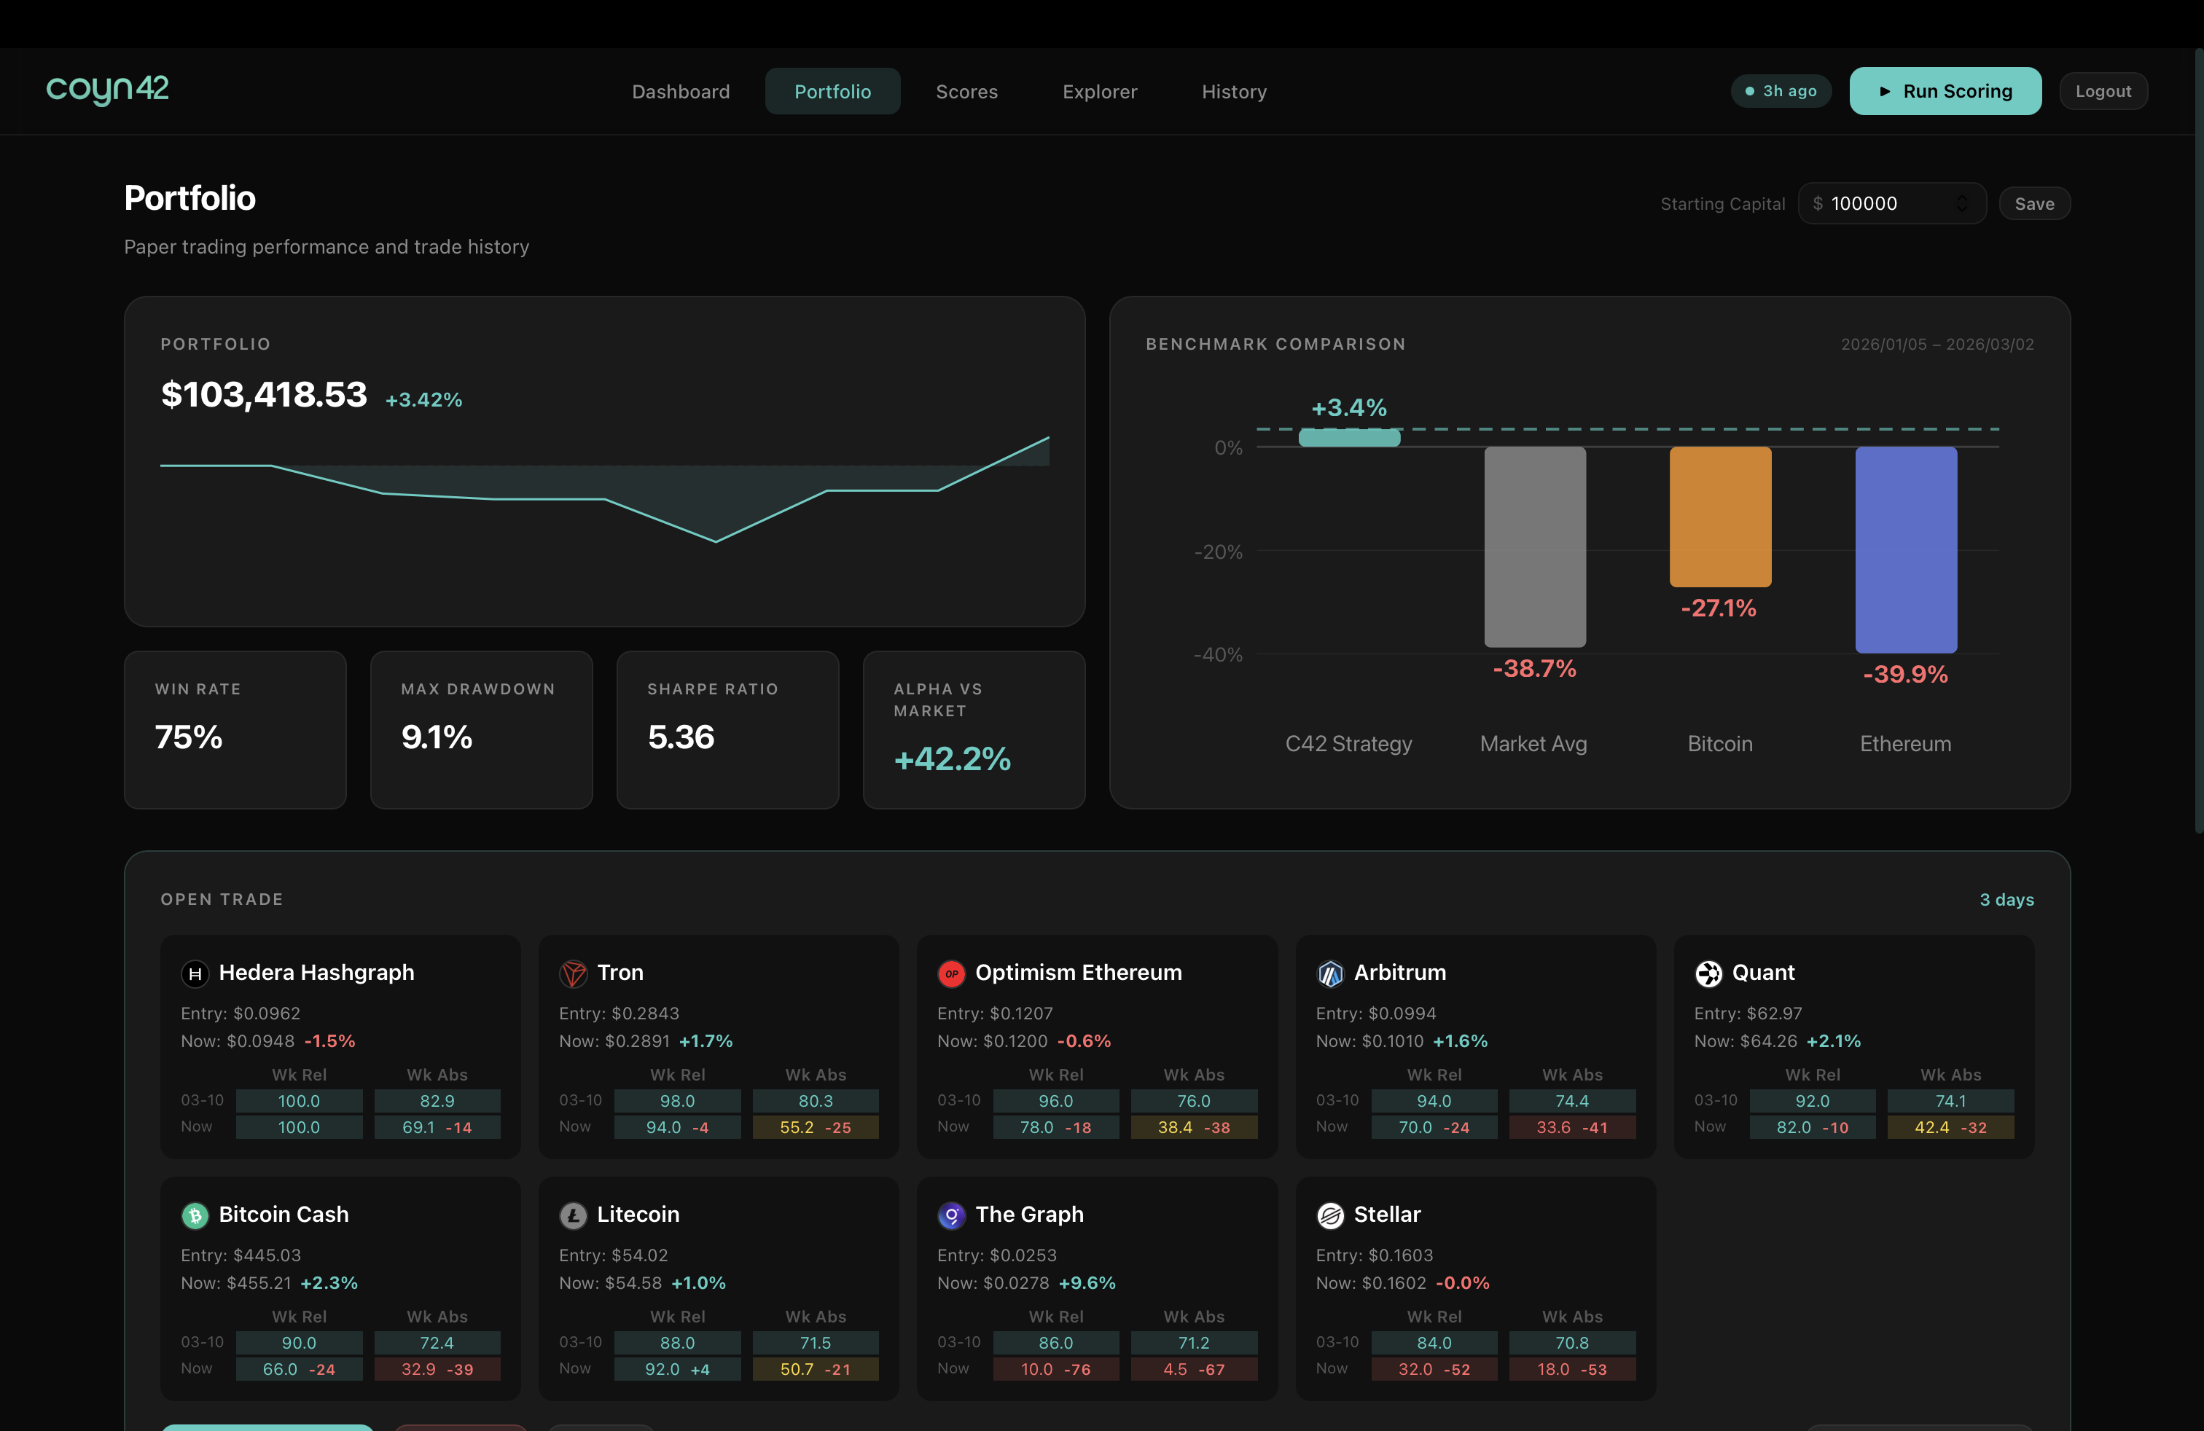Open the Explorer section
Viewport: 2204px width, 1431px height.
click(1099, 90)
